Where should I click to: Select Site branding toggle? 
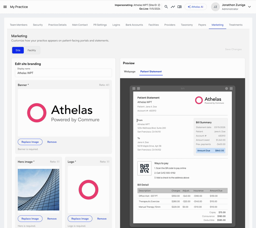pos(18,50)
